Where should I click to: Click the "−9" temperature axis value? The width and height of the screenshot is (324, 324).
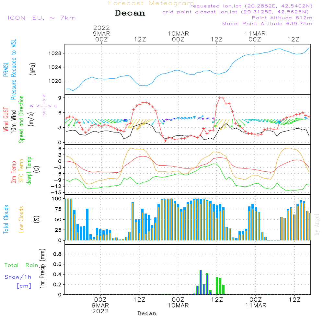tap(58, 180)
